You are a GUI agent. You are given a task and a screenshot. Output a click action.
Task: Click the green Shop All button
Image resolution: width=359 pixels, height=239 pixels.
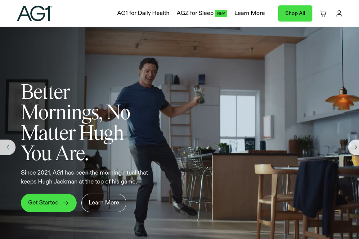click(295, 13)
